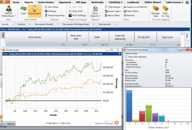Switch to the Tournaments report tab
The width and height of the screenshot is (192, 130).
point(105,24)
